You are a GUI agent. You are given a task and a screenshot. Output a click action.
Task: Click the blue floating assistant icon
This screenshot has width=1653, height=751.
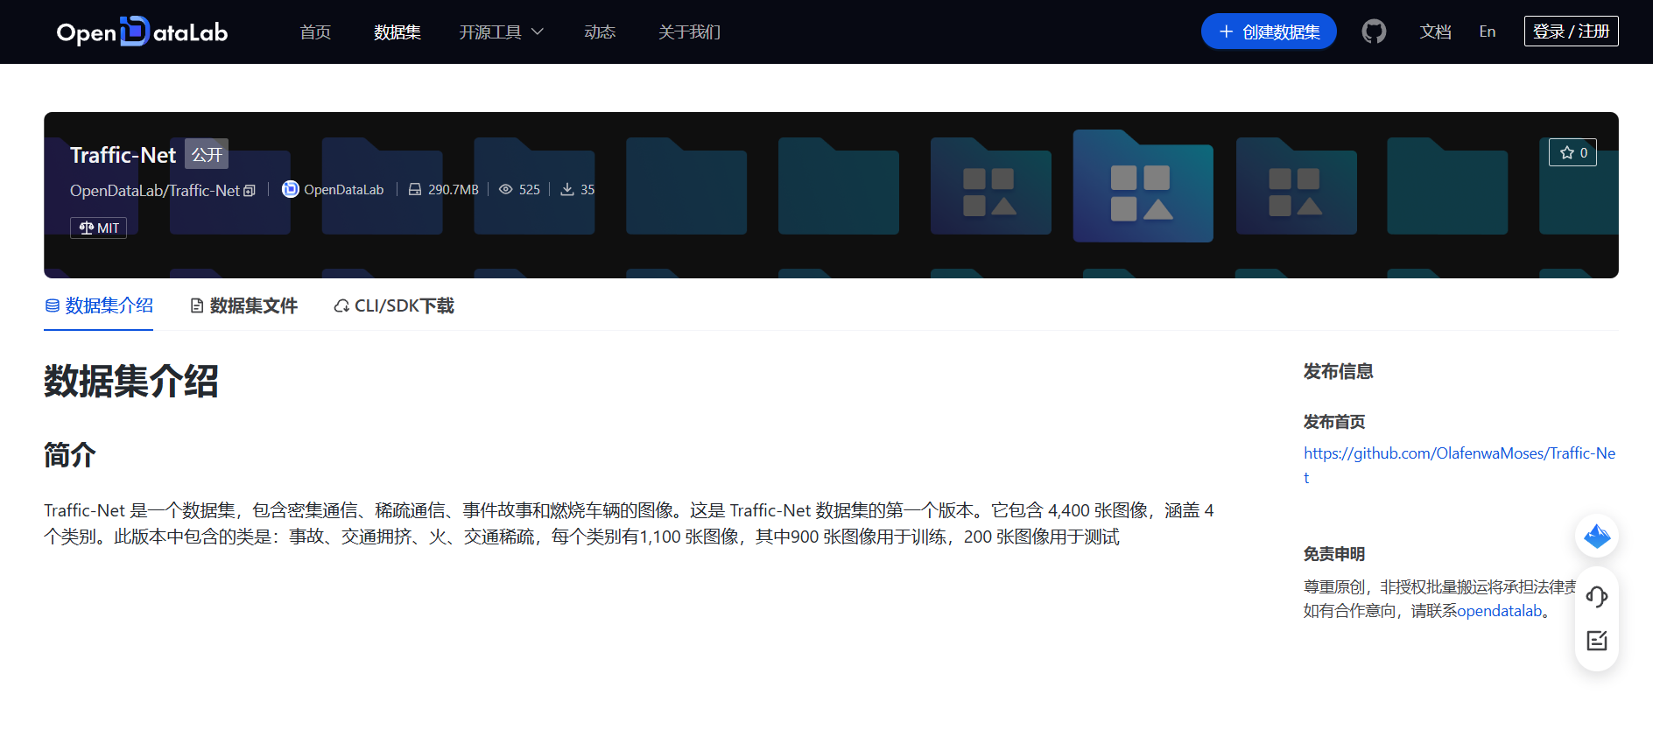pos(1597,536)
